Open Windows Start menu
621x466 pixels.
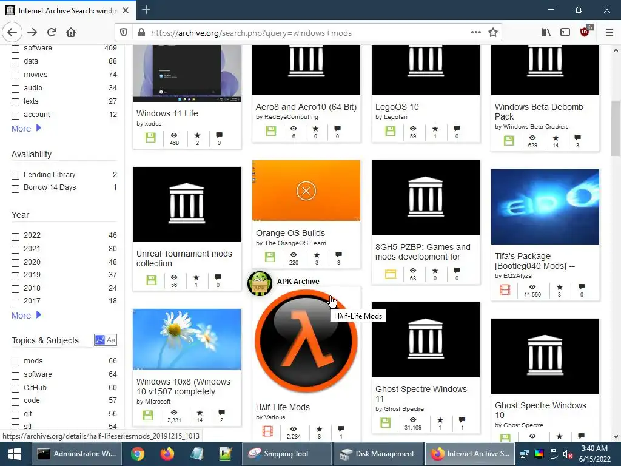click(x=15, y=454)
